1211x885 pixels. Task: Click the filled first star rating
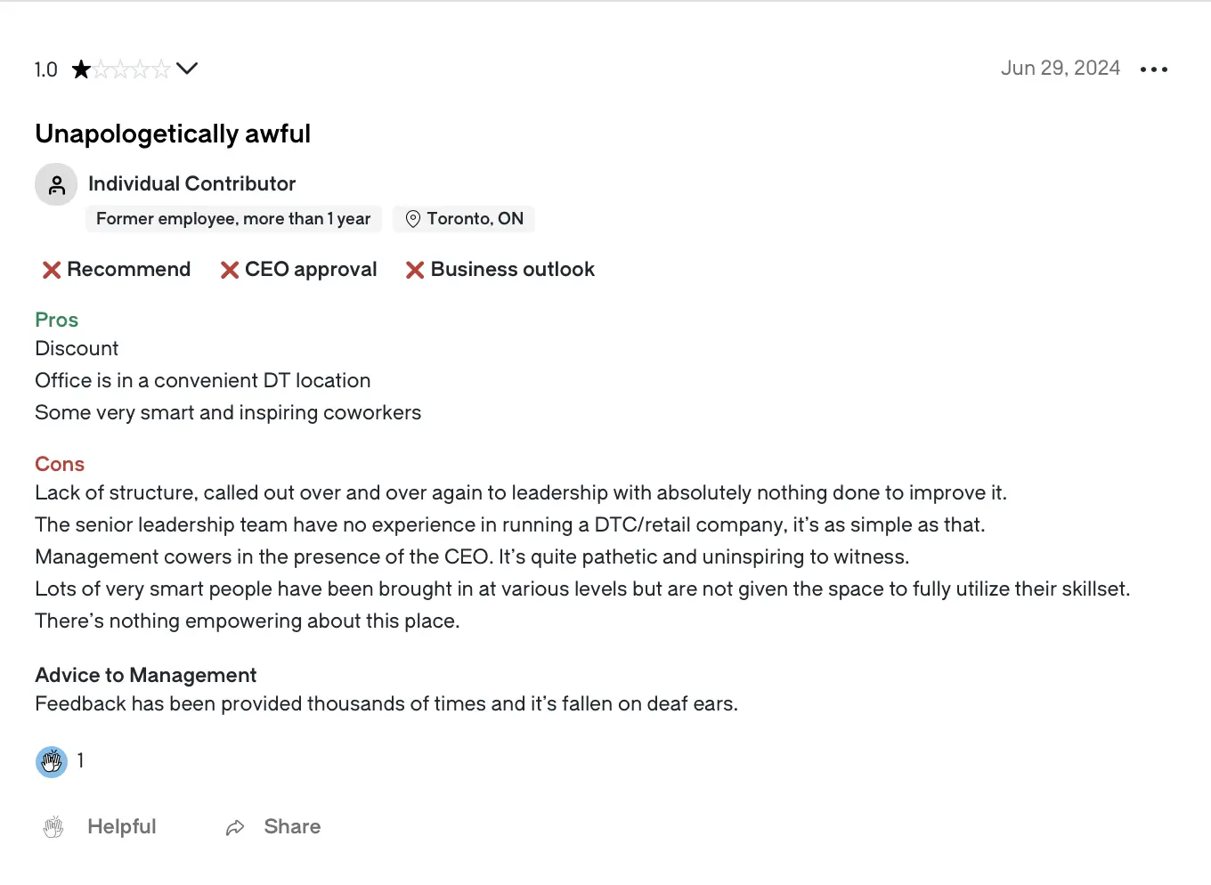[x=81, y=69]
